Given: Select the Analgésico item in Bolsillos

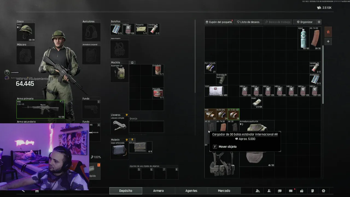Looking at the screenshot, I should tap(116, 29).
